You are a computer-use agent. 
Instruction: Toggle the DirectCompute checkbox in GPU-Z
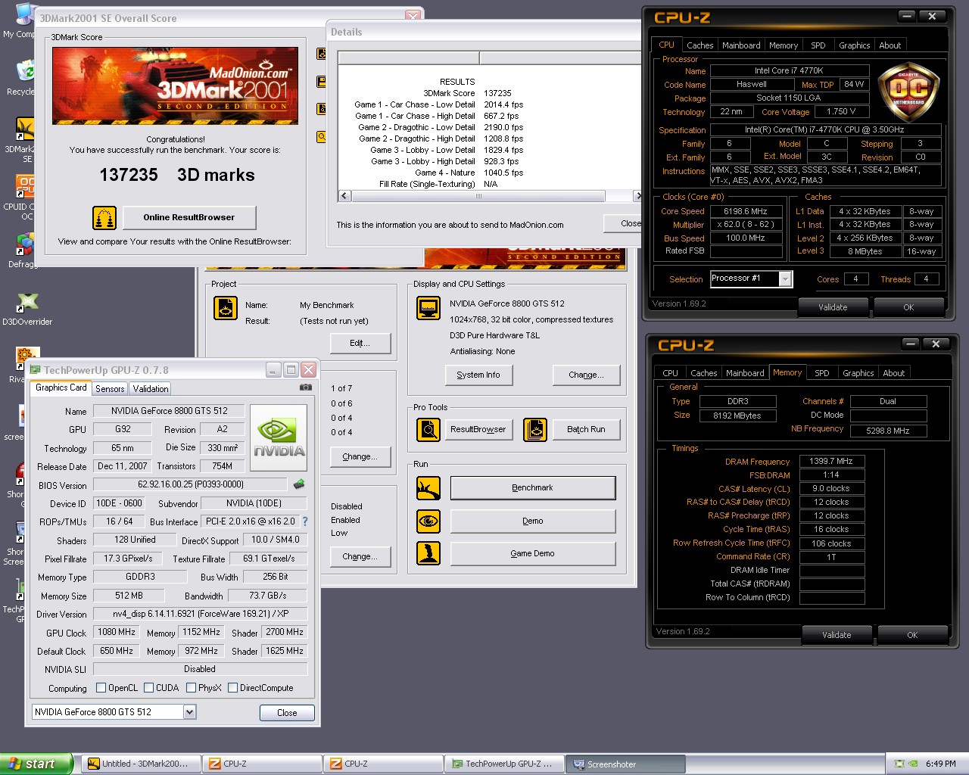[232, 688]
